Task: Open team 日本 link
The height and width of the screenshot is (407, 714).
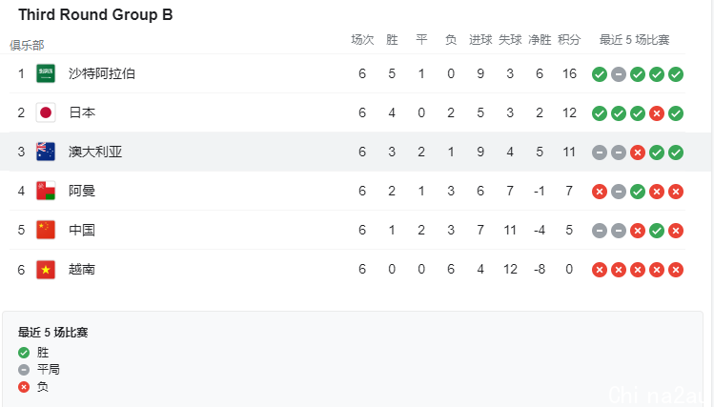Action: point(82,112)
